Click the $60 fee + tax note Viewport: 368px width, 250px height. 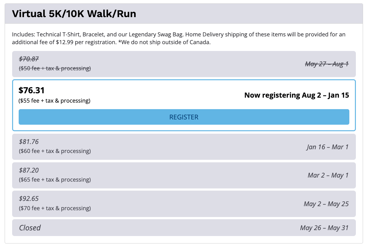tap(55, 151)
